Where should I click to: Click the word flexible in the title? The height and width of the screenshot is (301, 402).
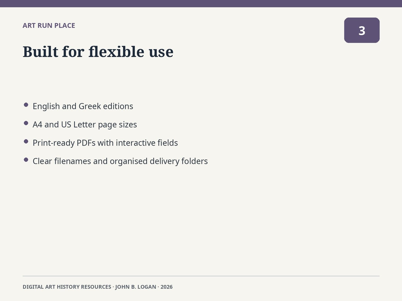117,52
